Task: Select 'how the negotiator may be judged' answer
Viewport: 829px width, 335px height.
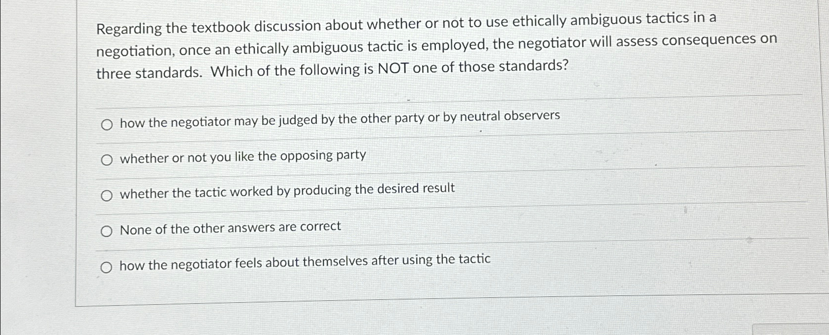Action: coord(107,123)
